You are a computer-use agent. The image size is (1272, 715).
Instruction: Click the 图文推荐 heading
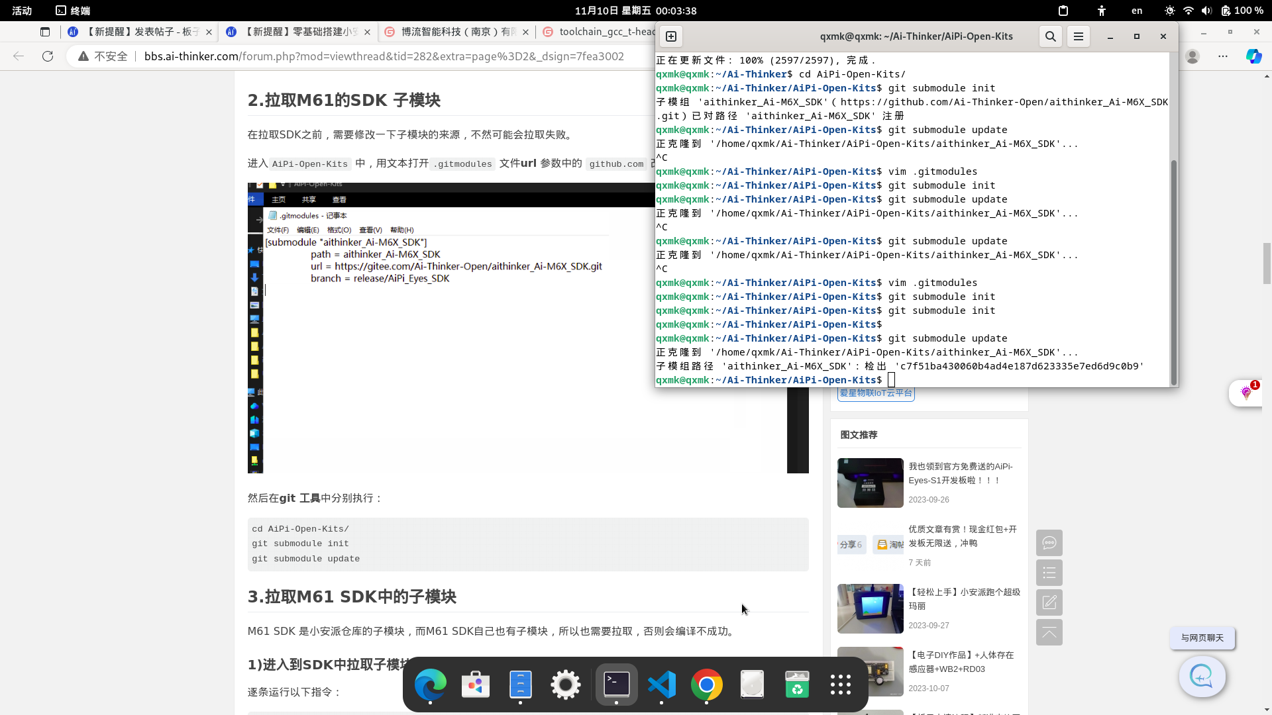(859, 435)
